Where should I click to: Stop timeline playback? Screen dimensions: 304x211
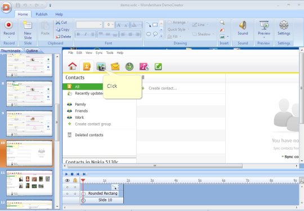pos(72,174)
